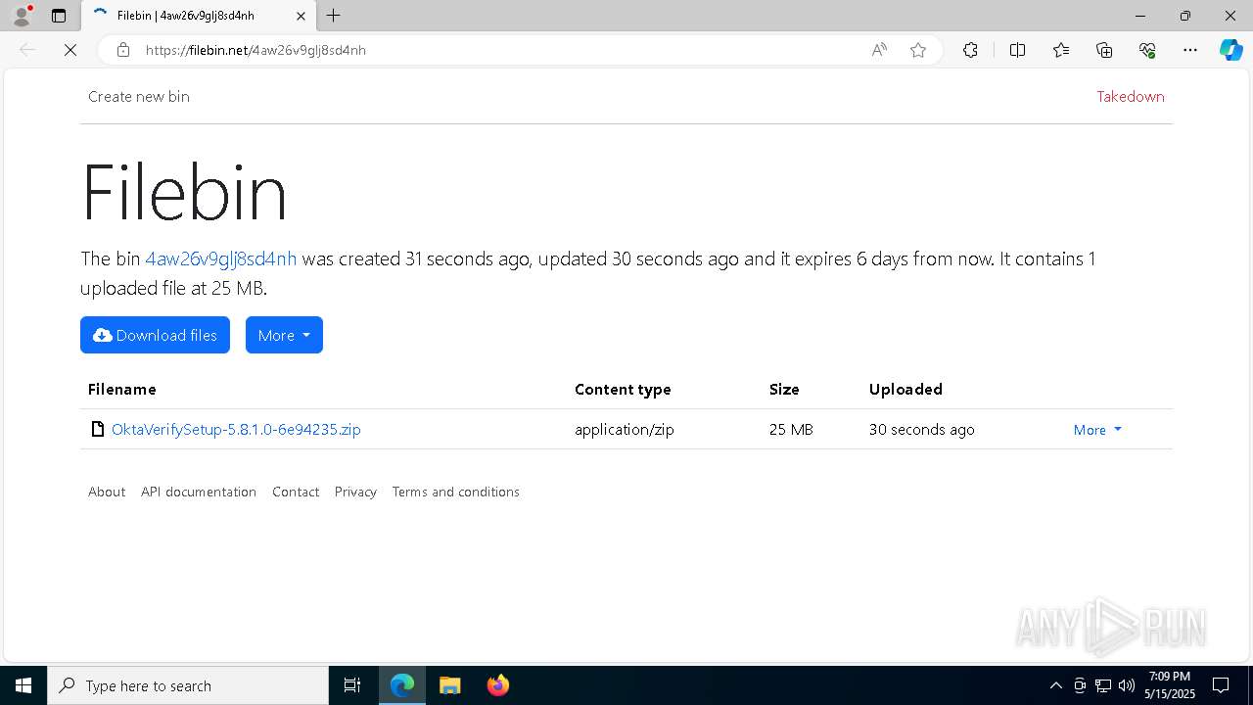This screenshot has width=1253, height=705.
Task: Open Browser essentials icon
Action: (x=1147, y=50)
